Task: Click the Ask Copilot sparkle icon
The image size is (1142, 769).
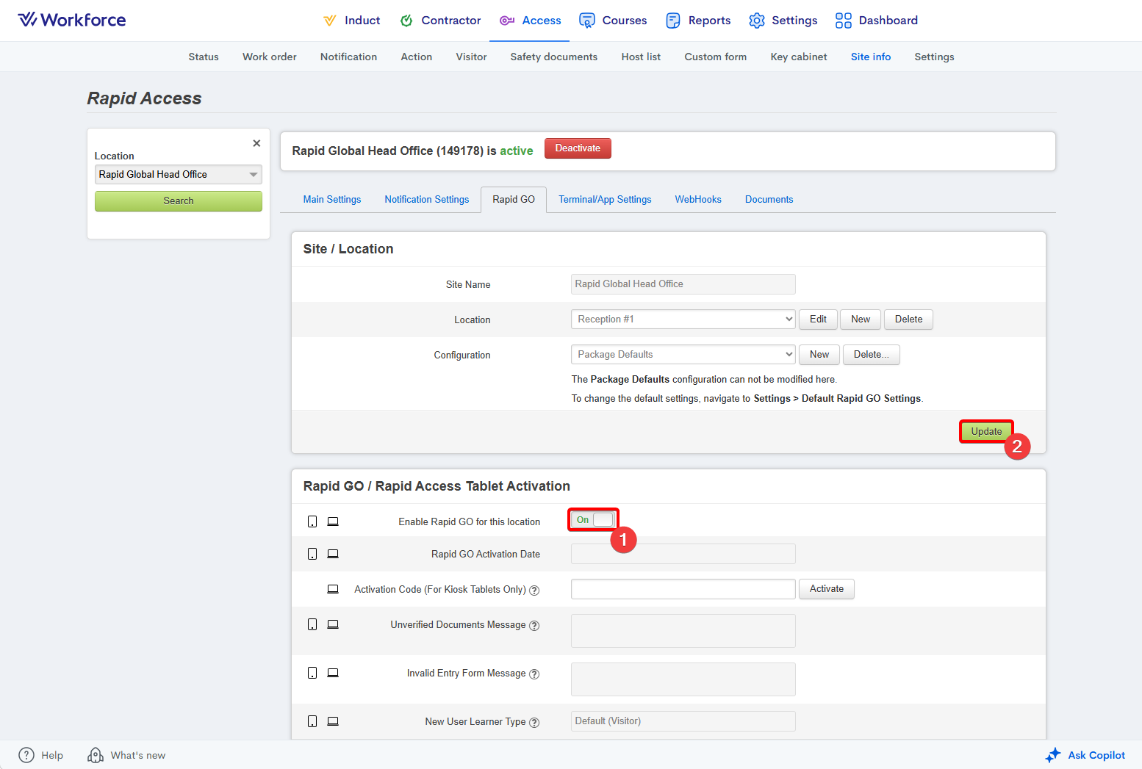Action: (1053, 755)
